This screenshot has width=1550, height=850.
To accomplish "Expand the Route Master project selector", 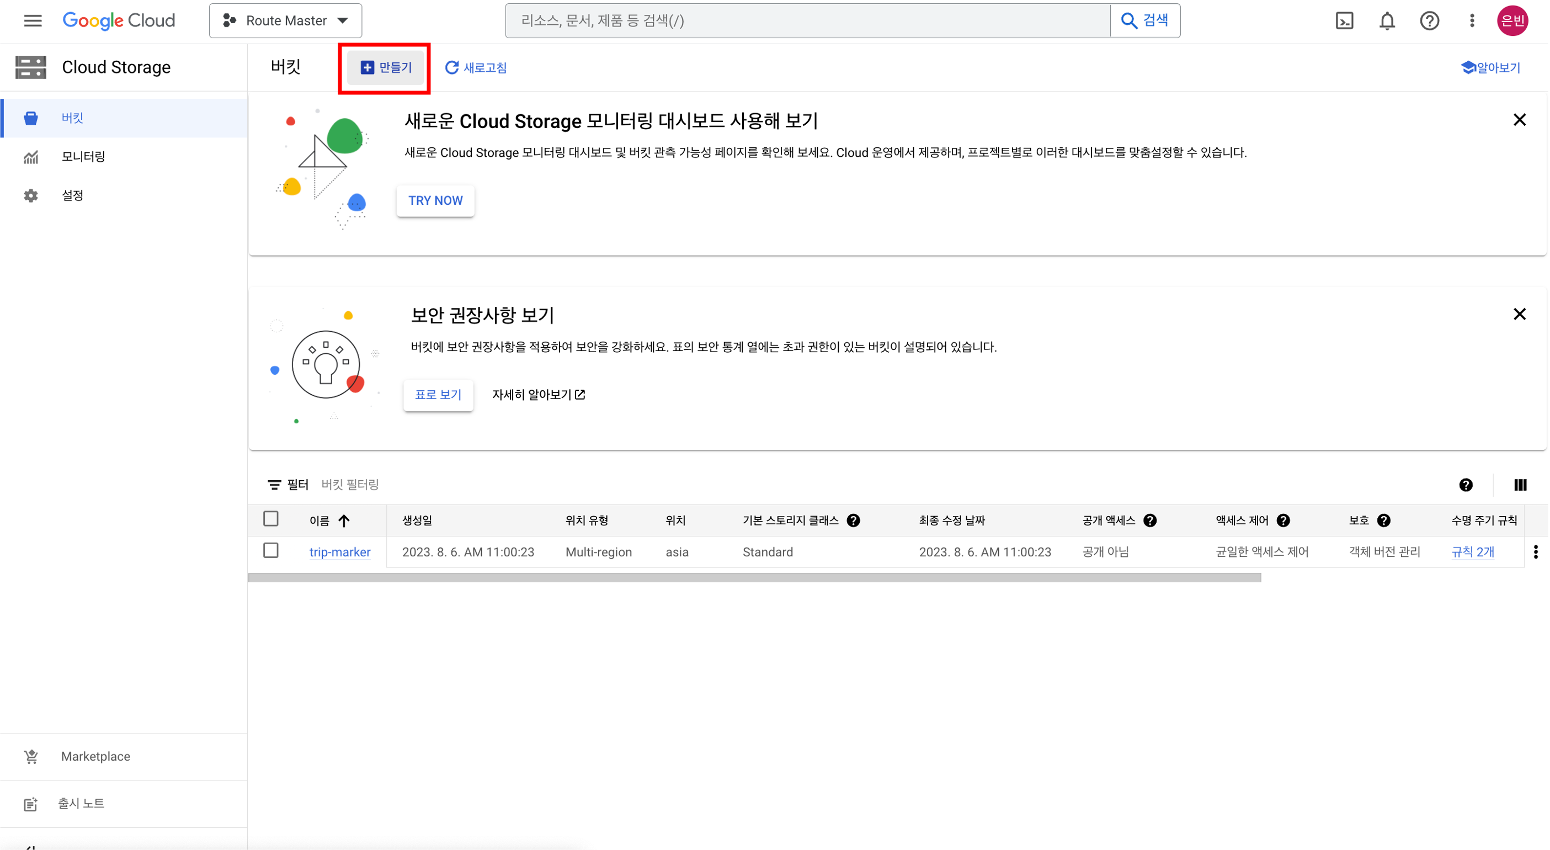I will (285, 21).
